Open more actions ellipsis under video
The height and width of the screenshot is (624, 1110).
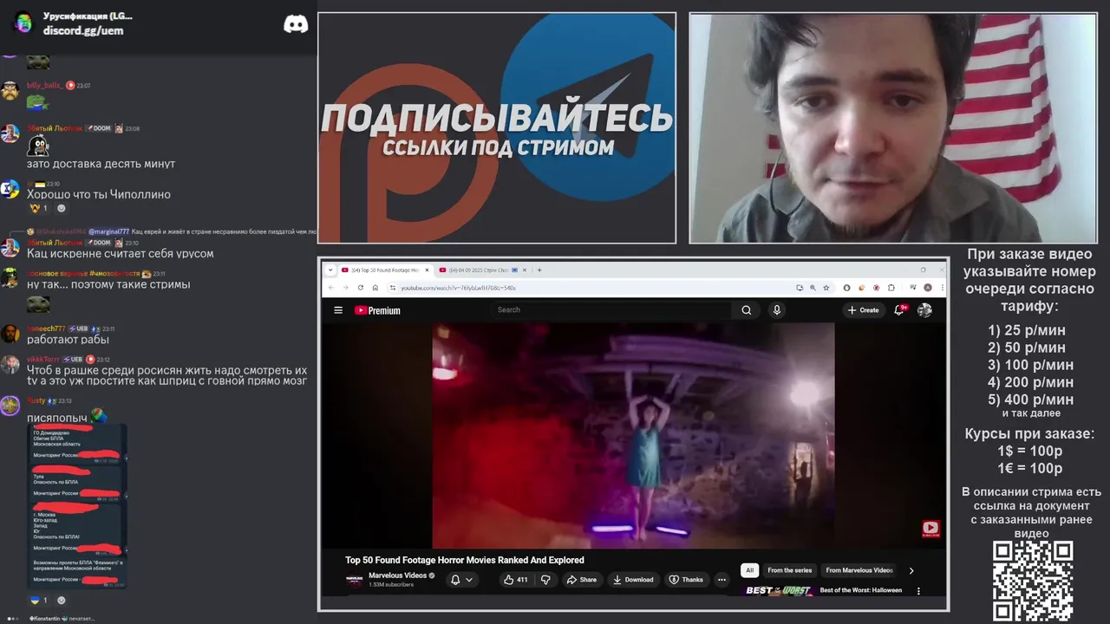[x=721, y=580]
